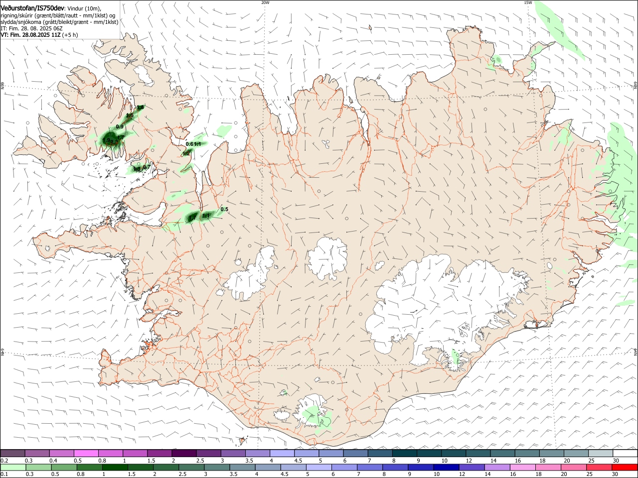
Task: Click the rain scale swatch above label 3.5
Action: click(242, 467)
